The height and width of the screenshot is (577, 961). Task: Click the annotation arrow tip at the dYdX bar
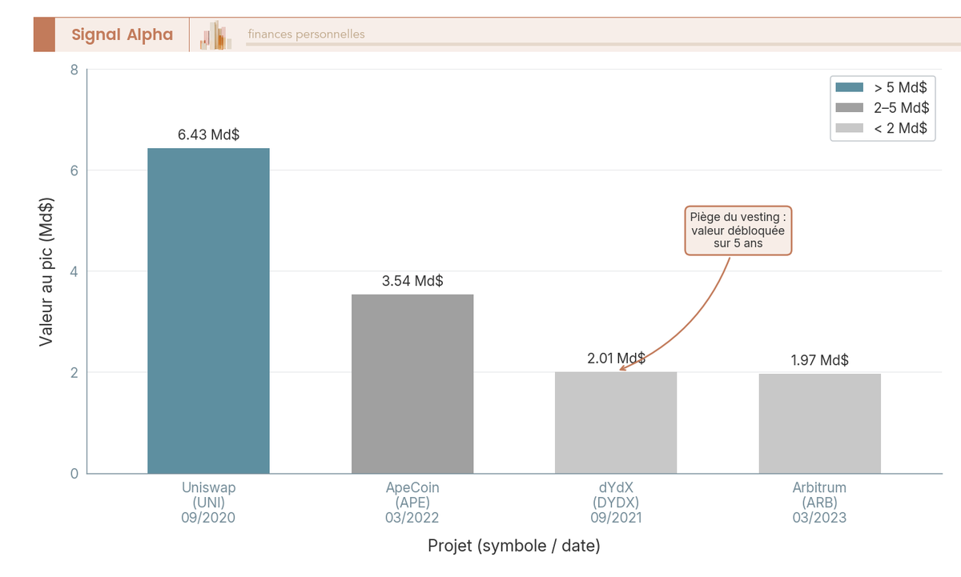pyautogui.click(x=621, y=369)
